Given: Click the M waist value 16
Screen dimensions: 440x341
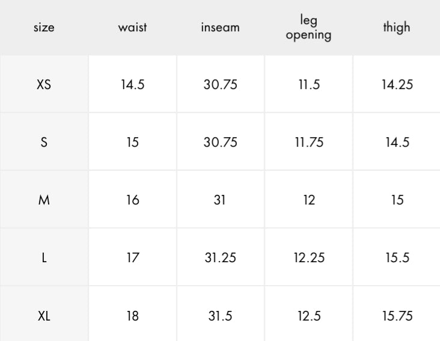Looking at the screenshot, I should click(133, 201).
